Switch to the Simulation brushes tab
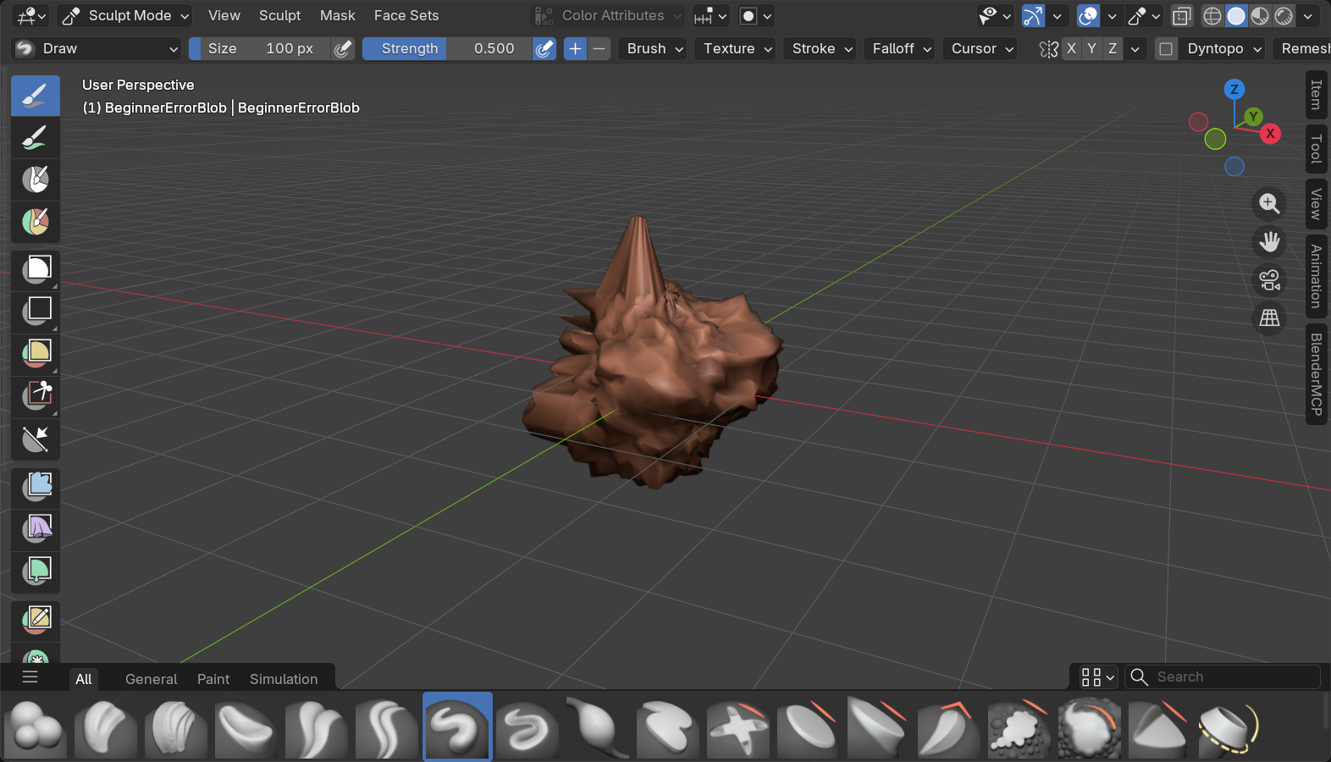 (x=284, y=679)
